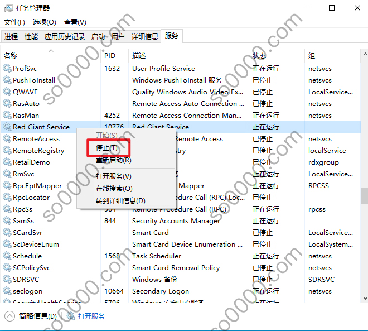Switch to the 详细信息 tab
This screenshot has width=368, height=331.
tap(144, 37)
